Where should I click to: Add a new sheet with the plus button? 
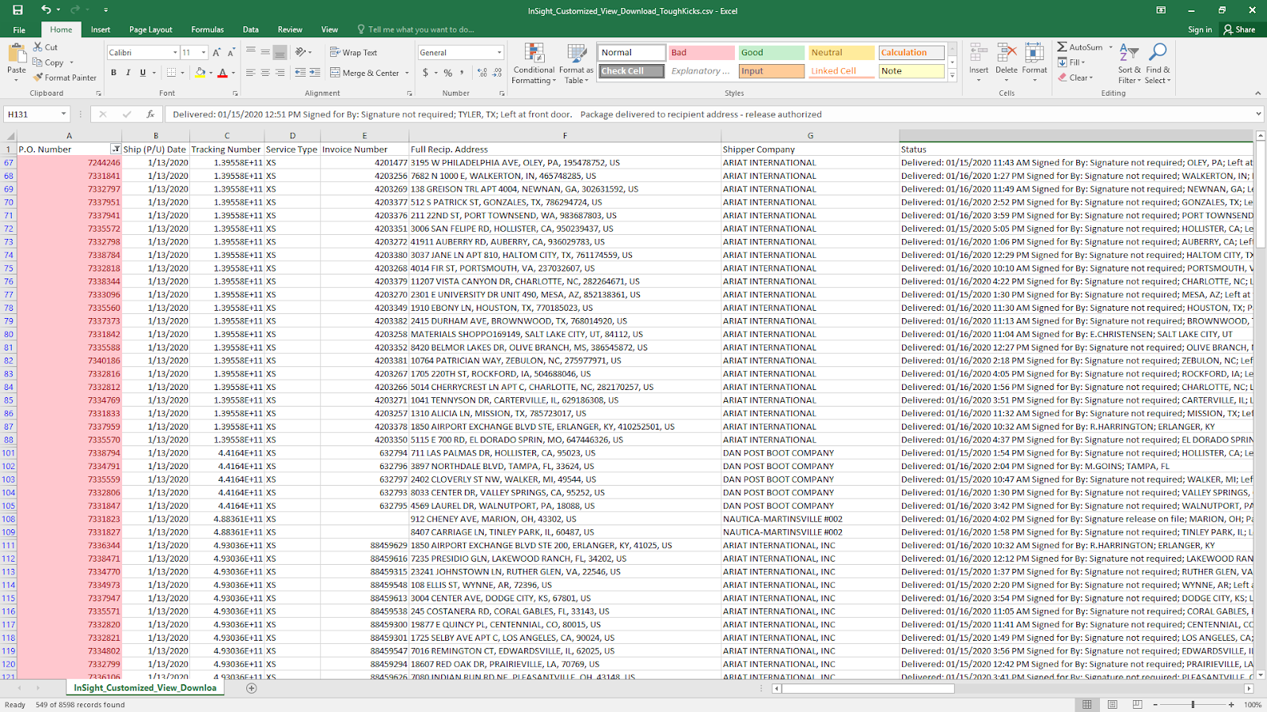(251, 688)
